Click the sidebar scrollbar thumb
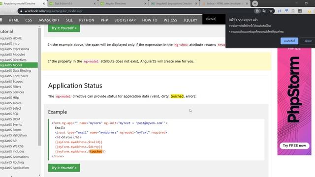 coord(39,87)
